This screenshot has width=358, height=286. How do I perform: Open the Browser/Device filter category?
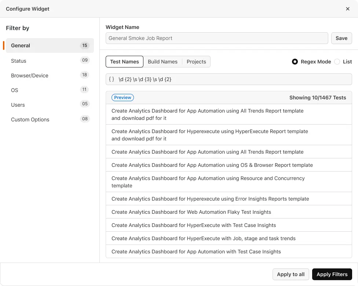click(50, 76)
